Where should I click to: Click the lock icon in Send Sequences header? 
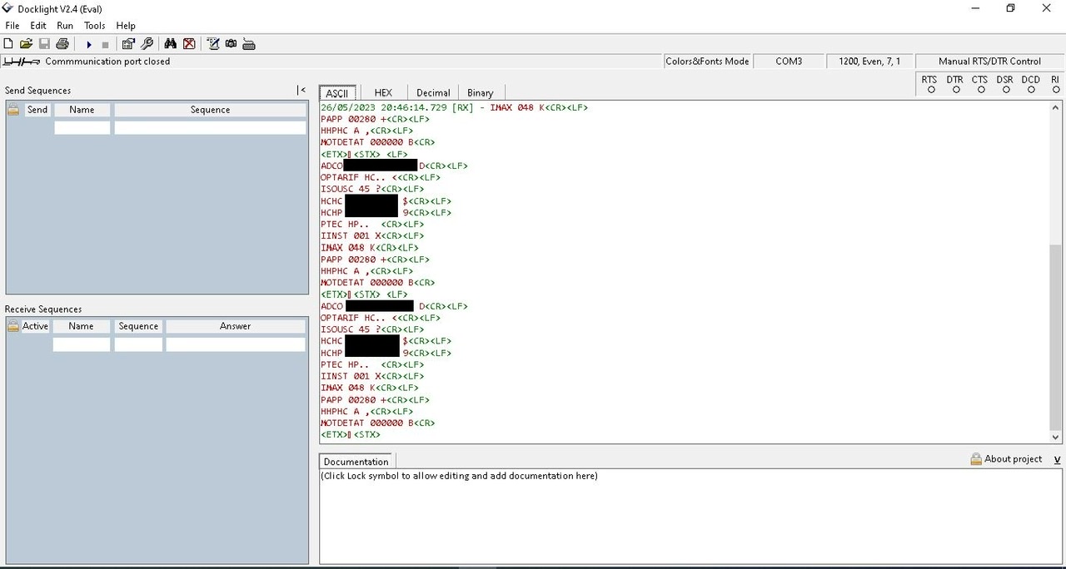click(13, 109)
